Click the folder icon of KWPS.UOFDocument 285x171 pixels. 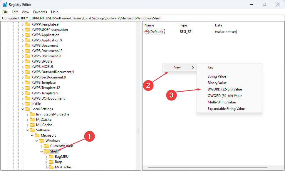[x=28, y=98]
